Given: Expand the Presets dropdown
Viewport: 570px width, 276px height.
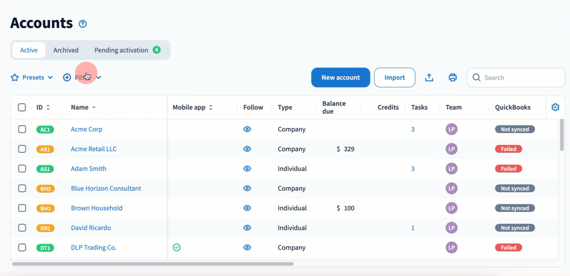Looking at the screenshot, I should (x=32, y=78).
